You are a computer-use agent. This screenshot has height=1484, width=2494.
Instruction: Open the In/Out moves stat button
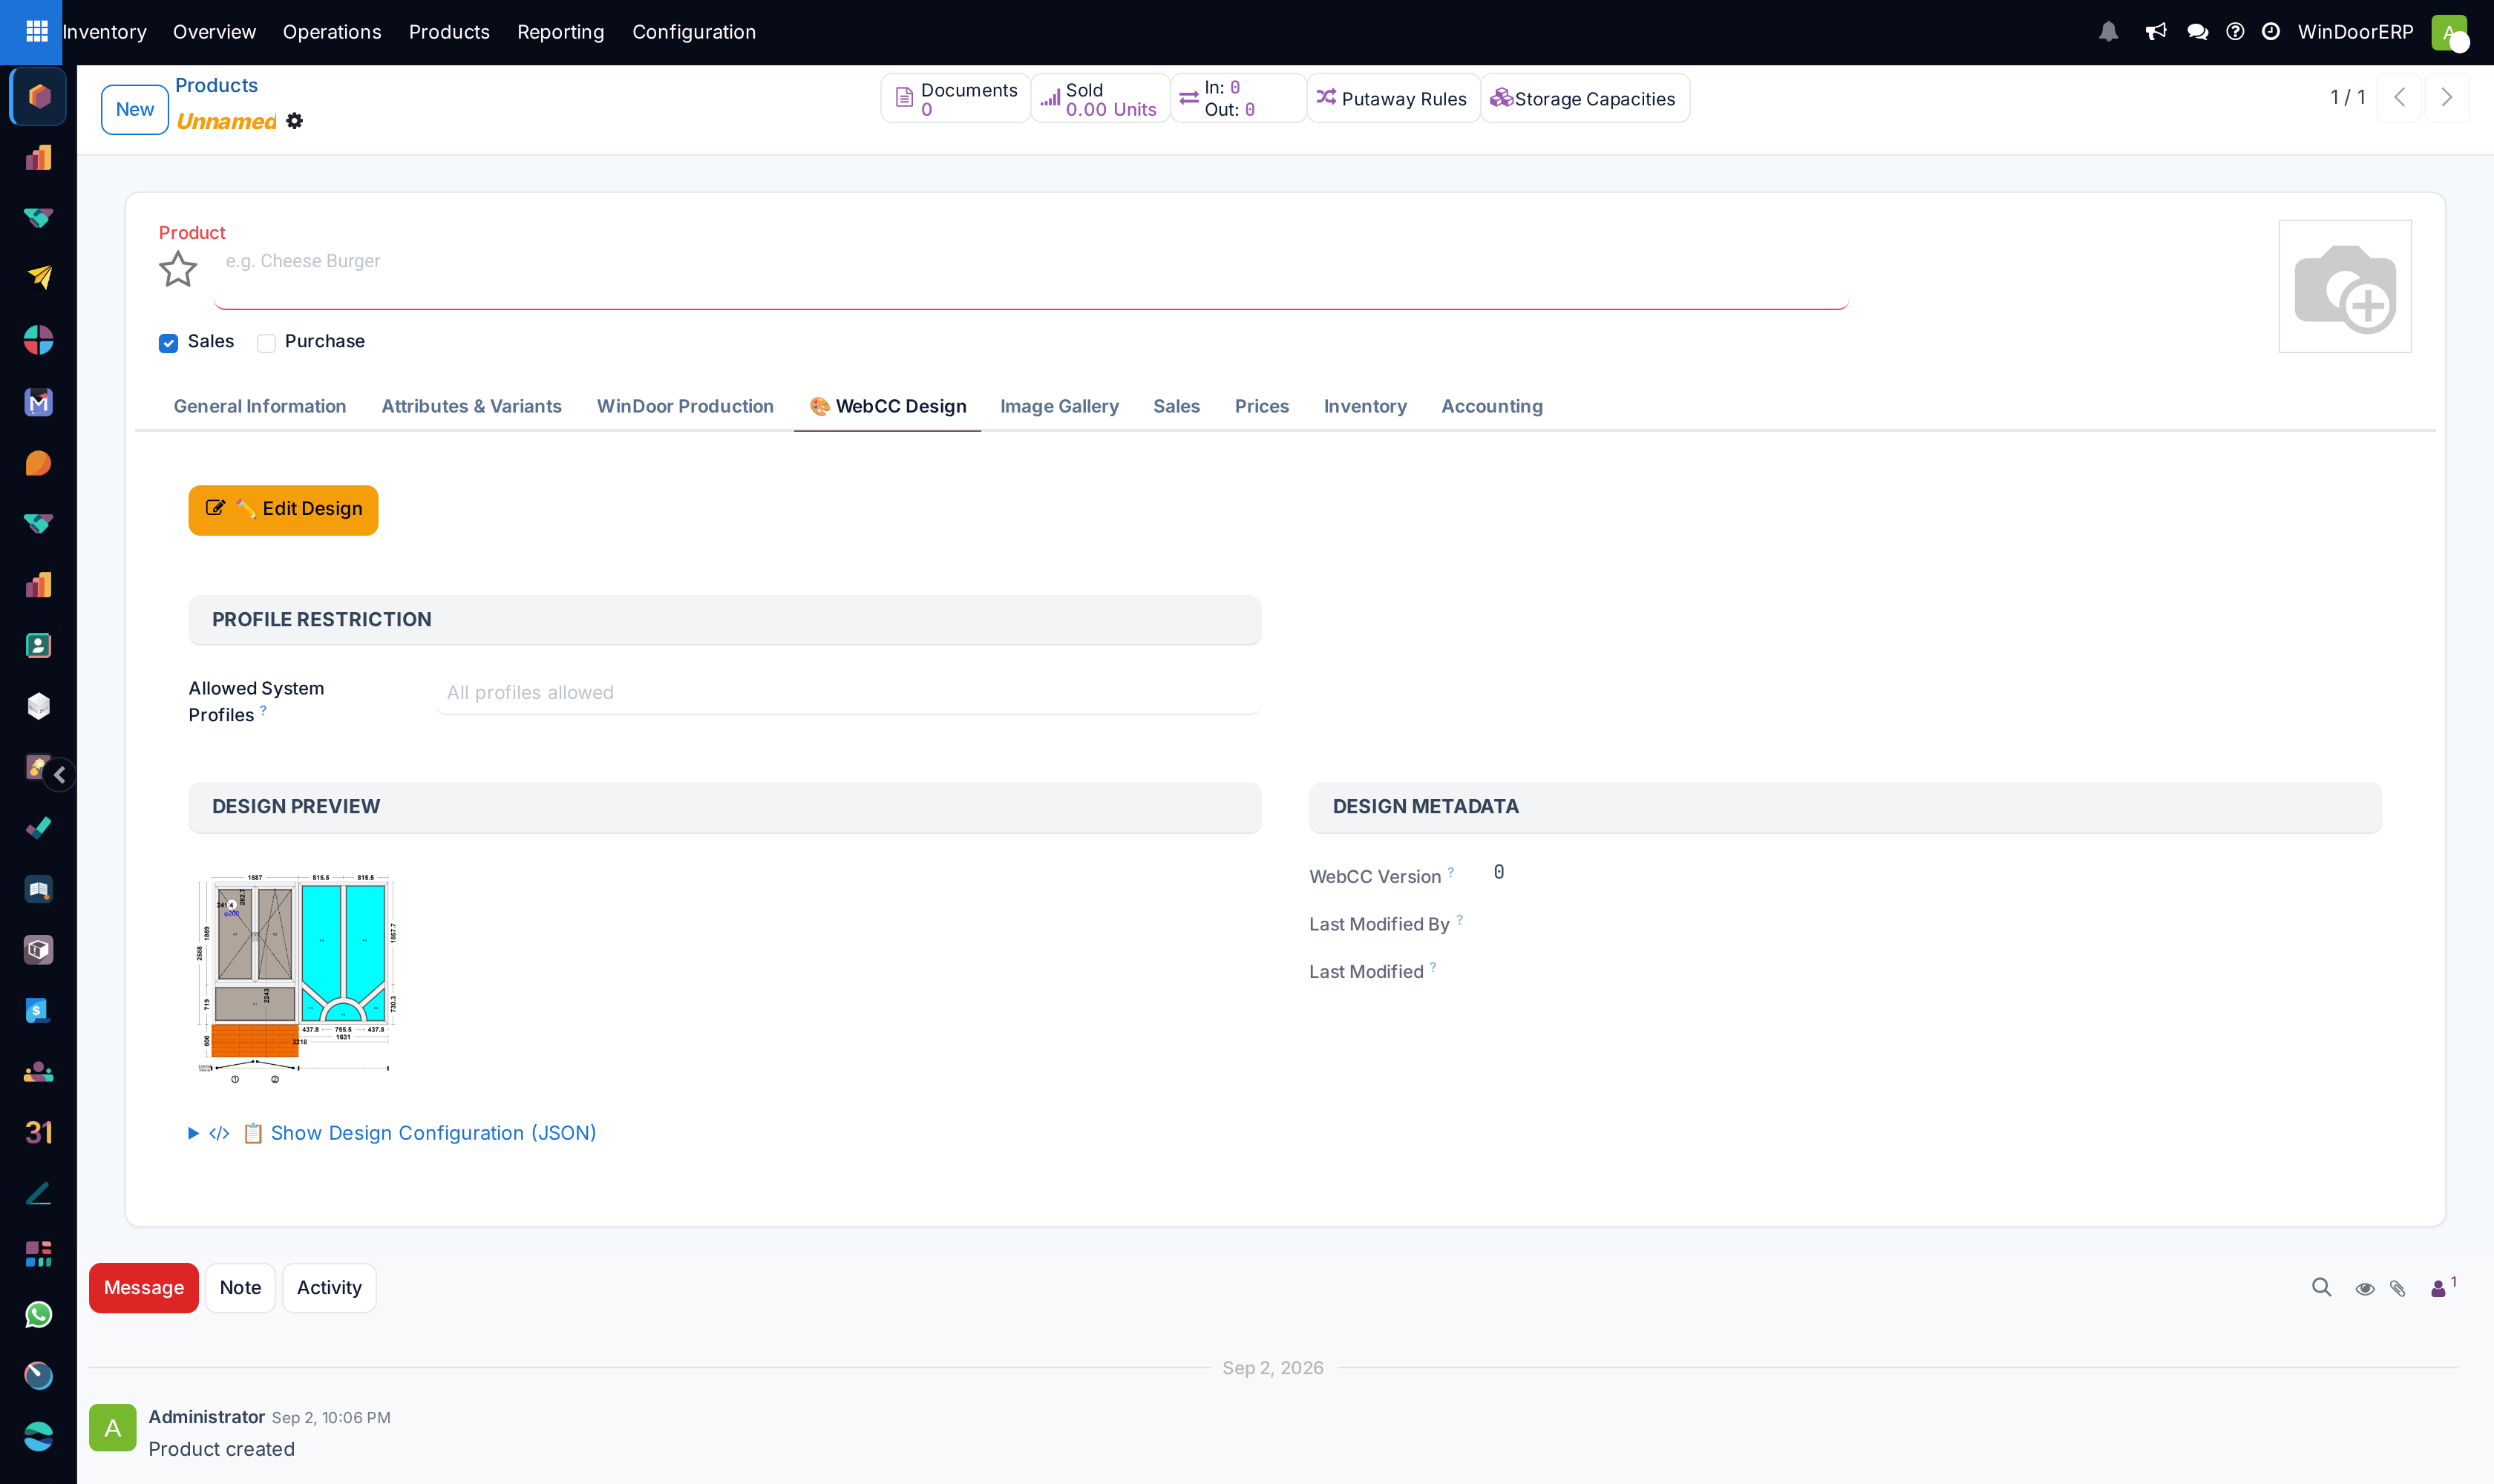tap(1237, 98)
